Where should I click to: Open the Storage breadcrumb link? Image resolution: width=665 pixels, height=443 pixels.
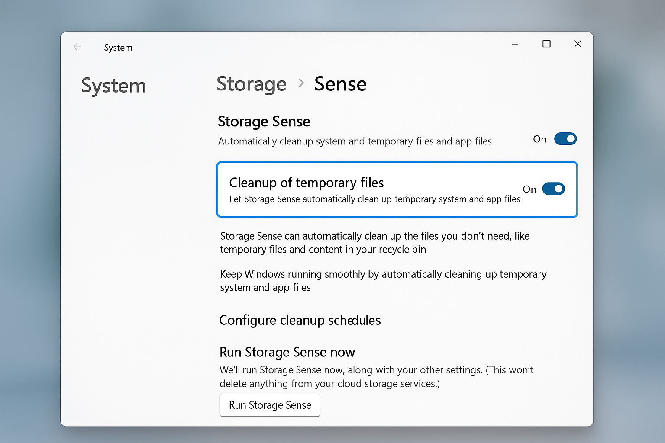click(252, 84)
